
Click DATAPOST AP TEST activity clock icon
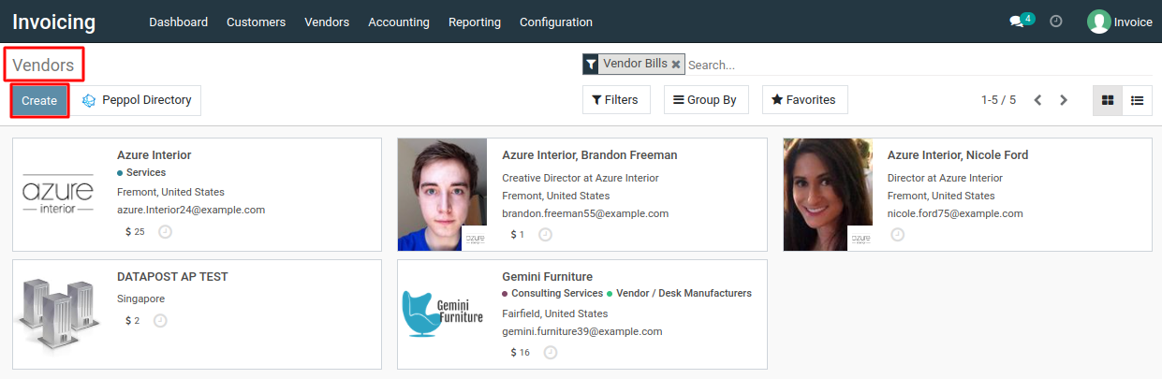[160, 320]
